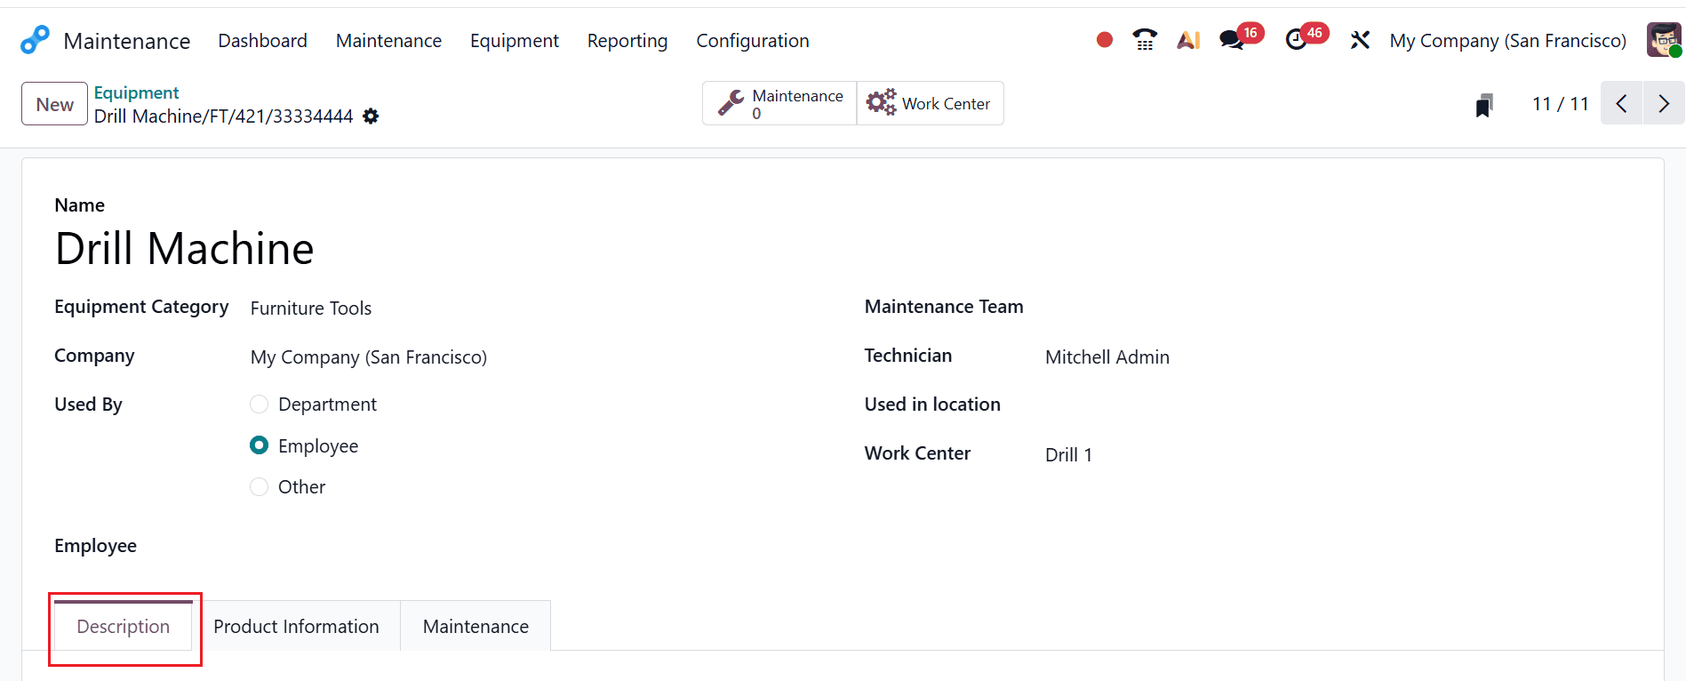Go to next record arrow
The width and height of the screenshot is (1686, 681).
point(1664,103)
